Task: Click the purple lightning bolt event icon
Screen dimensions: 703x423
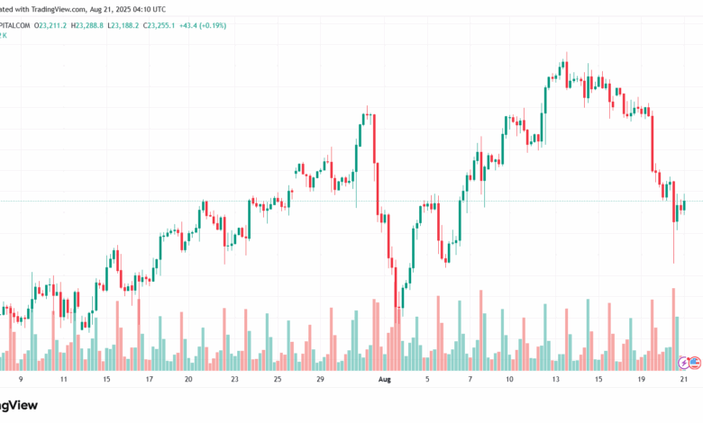Action: [x=683, y=362]
